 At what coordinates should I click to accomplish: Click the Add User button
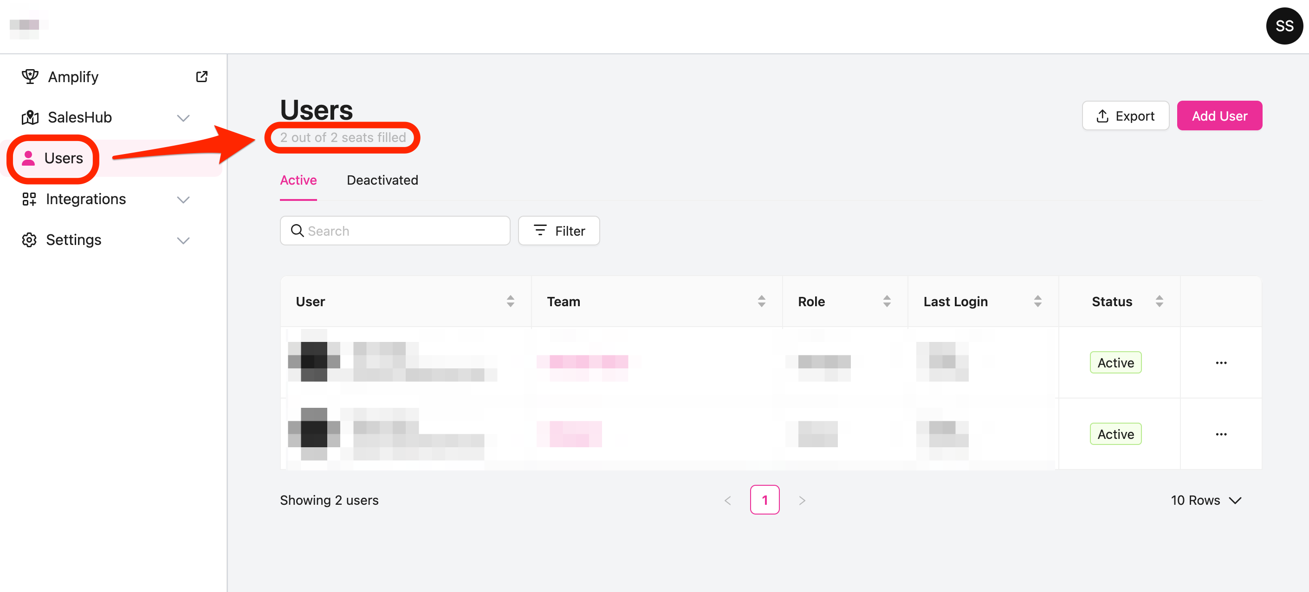[1219, 116]
